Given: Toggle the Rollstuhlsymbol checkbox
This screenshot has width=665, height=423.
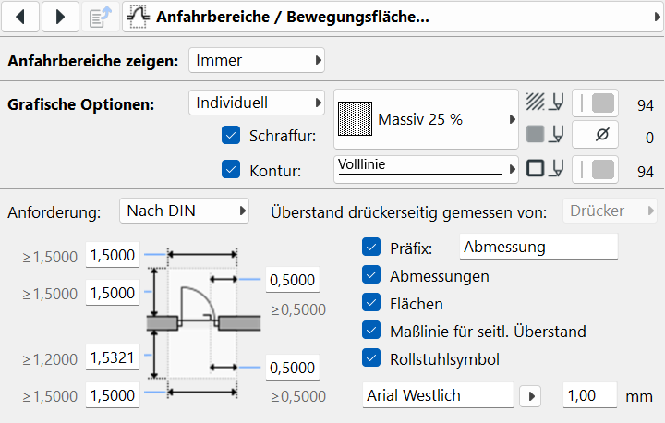Looking at the screenshot, I should point(371,357).
